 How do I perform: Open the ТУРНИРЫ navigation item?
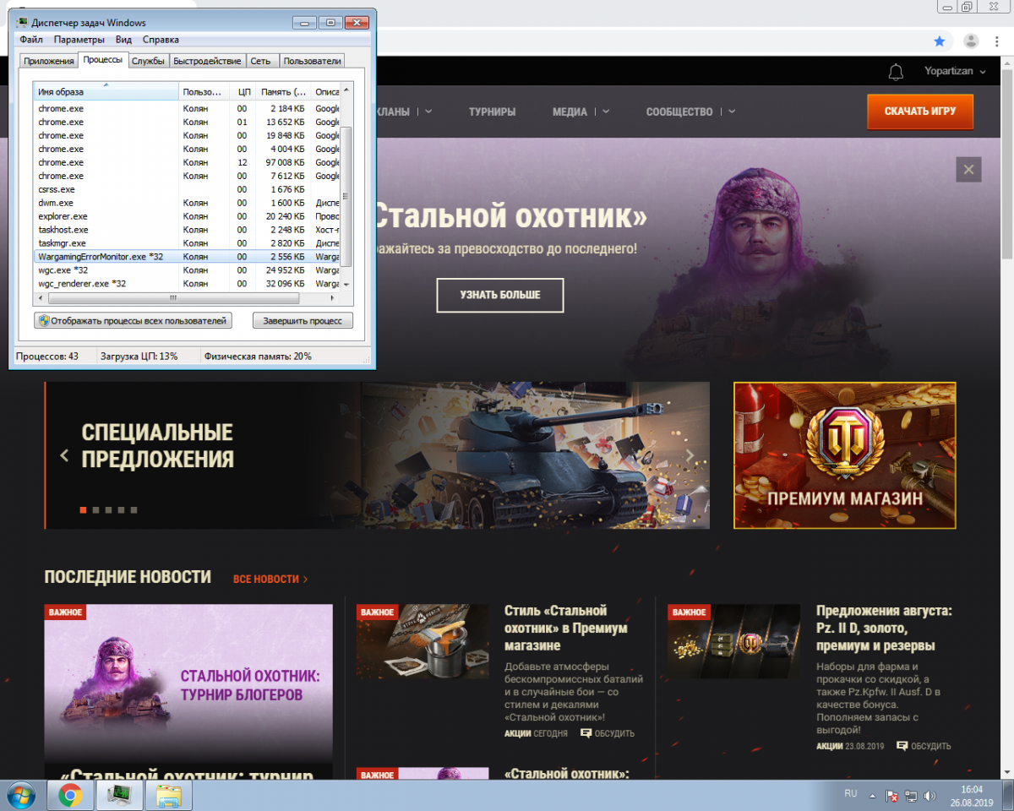point(492,112)
